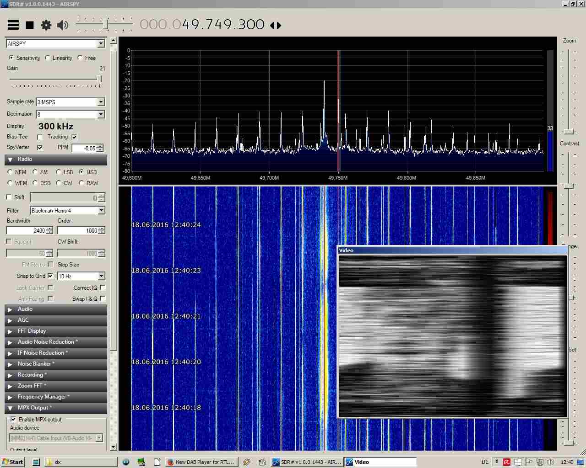Click the tray volume speaker icon
The height and width of the screenshot is (468, 586).
[550, 462]
